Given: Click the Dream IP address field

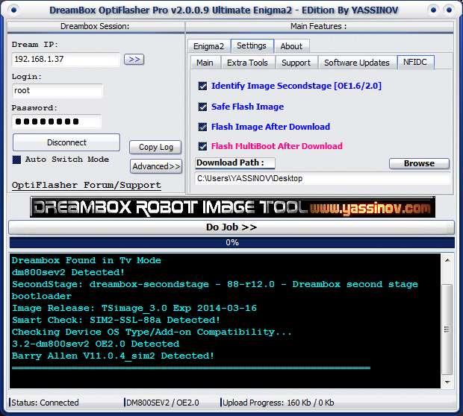Looking at the screenshot, I should tap(66, 59).
